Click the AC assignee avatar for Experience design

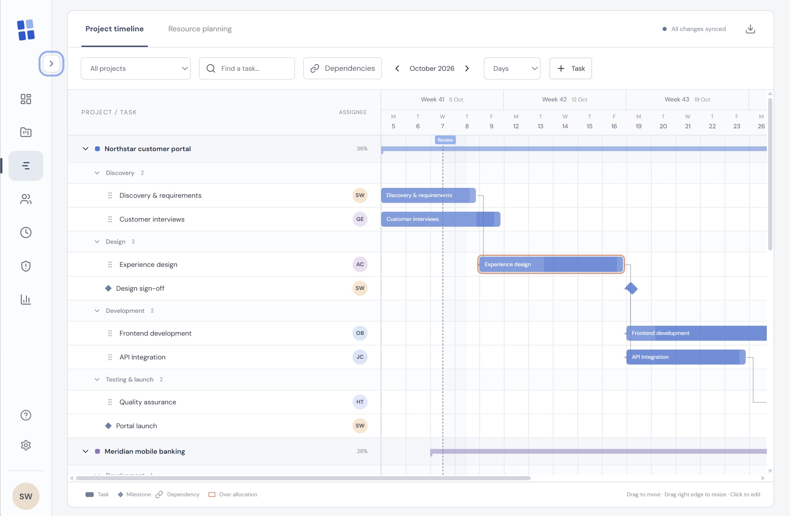[360, 264]
